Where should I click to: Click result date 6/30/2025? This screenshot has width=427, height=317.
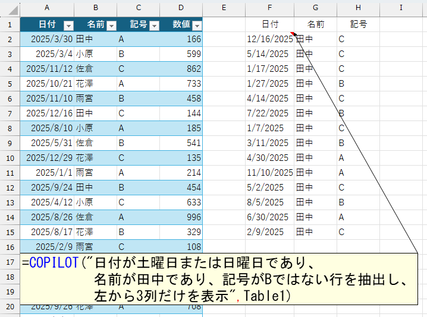pyautogui.click(x=269, y=217)
